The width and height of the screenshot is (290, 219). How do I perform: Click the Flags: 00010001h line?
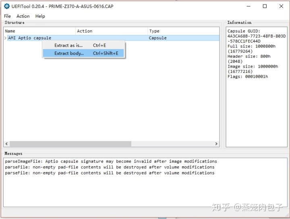pos(248,76)
